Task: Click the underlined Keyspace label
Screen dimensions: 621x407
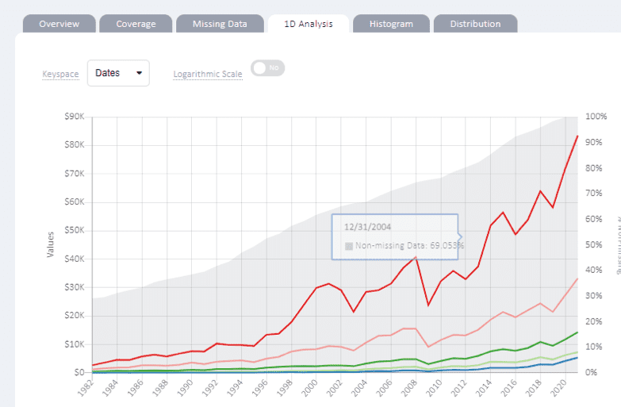Action: 60,75
